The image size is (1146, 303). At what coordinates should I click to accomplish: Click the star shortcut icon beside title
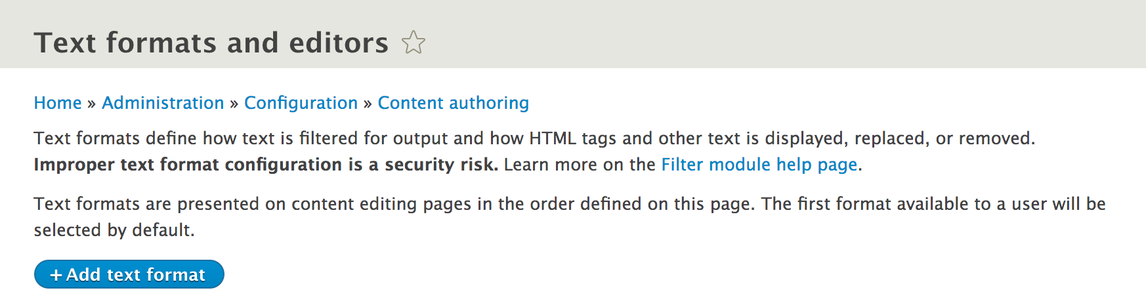point(414,43)
